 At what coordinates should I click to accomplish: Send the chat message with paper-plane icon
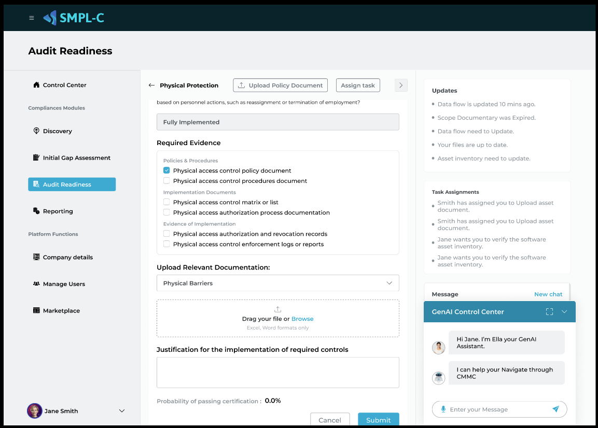point(555,409)
